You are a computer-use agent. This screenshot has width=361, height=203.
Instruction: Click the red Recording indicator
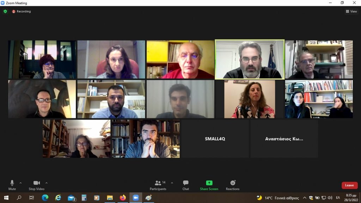tap(22, 11)
